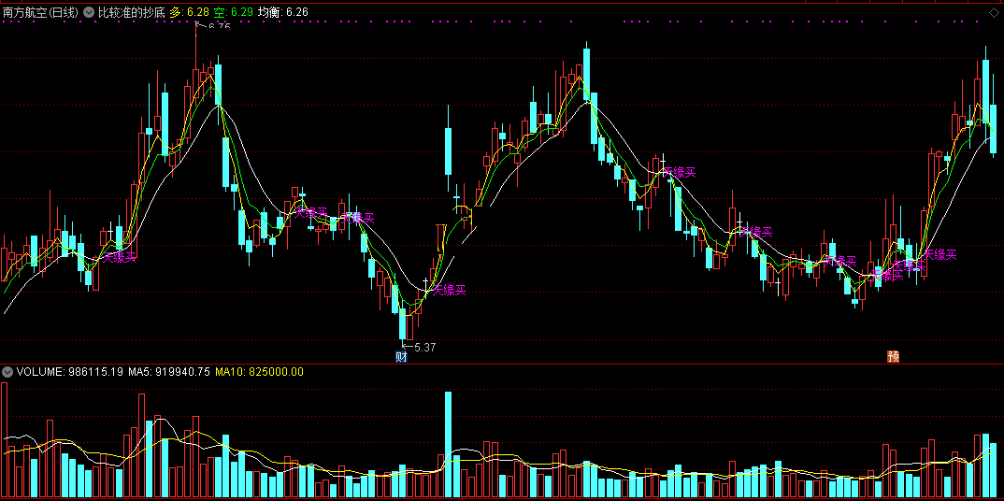The height and width of the screenshot is (501, 1004).
Task: Click the VOLUME: 986115.19 readout
Action: point(70,371)
